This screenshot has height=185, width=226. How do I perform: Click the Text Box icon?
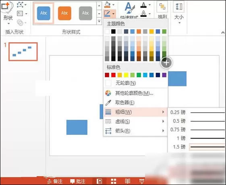[20, 14]
